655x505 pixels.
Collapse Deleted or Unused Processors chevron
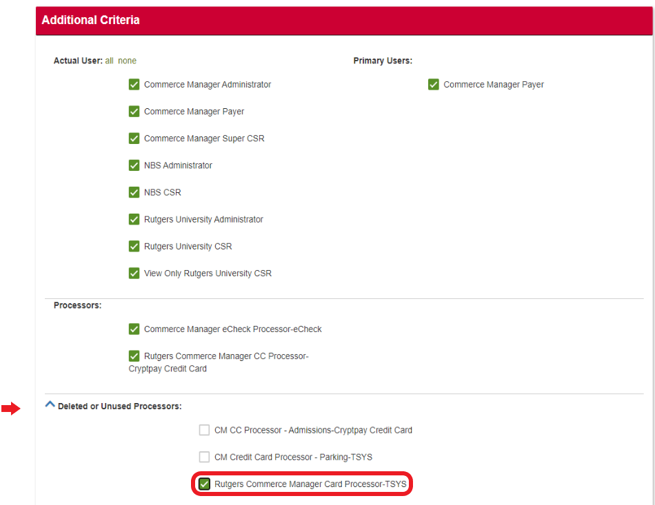[x=50, y=405]
